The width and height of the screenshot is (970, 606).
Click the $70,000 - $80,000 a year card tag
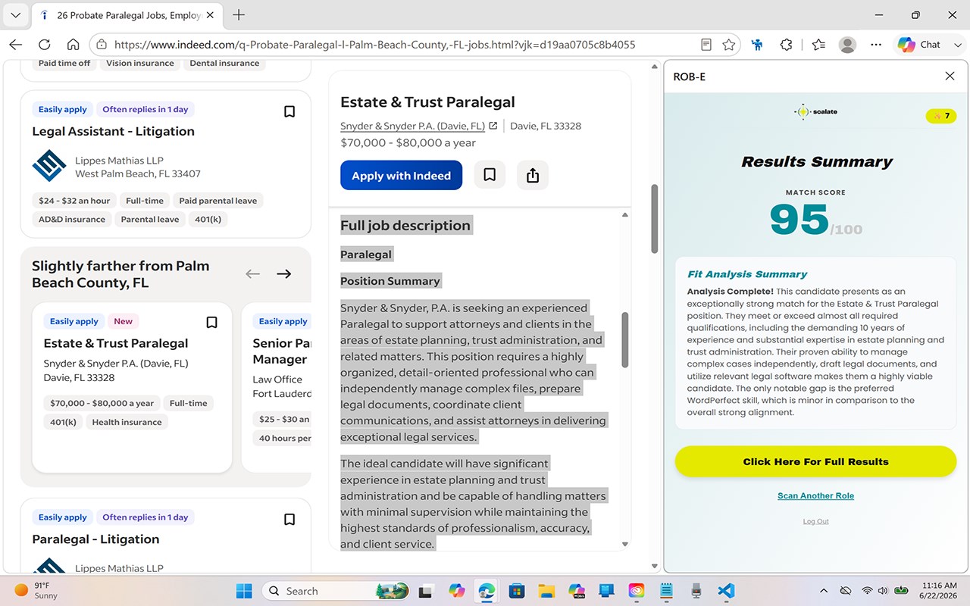(102, 403)
